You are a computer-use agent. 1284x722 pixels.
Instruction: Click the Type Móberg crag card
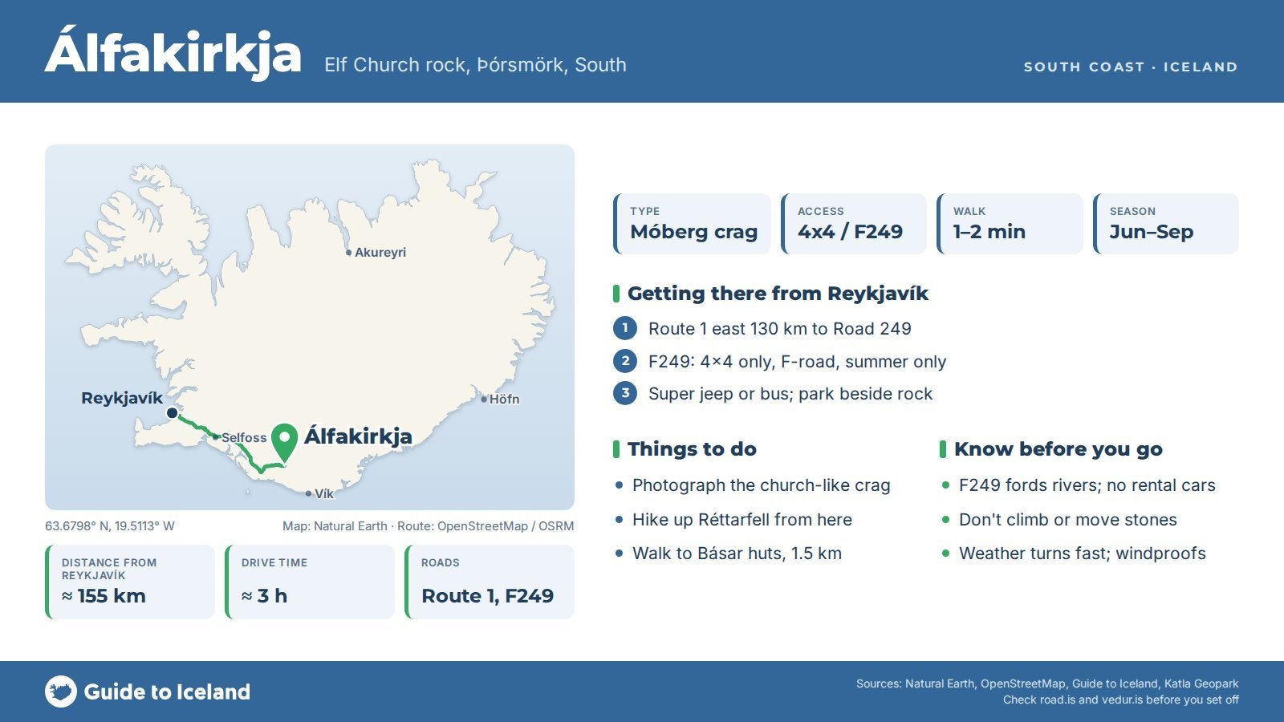click(x=692, y=224)
